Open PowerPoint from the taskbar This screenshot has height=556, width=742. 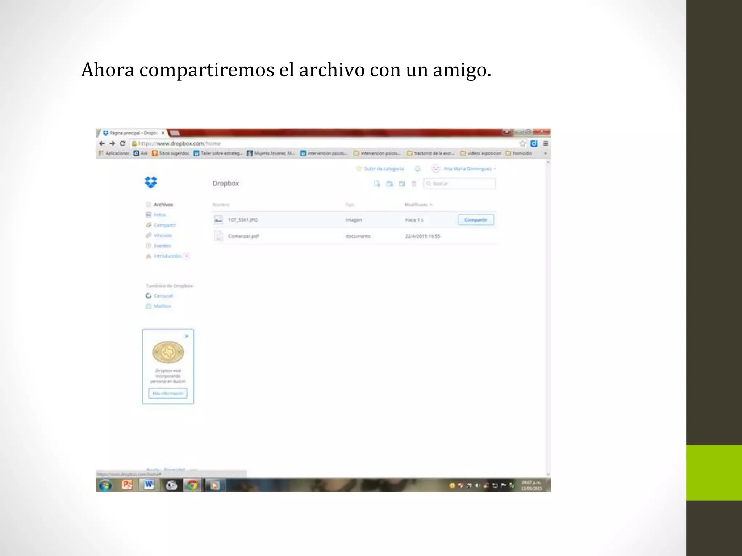tap(127, 485)
